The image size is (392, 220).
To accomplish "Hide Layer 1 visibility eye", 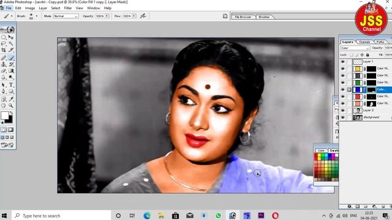I will point(343,62).
